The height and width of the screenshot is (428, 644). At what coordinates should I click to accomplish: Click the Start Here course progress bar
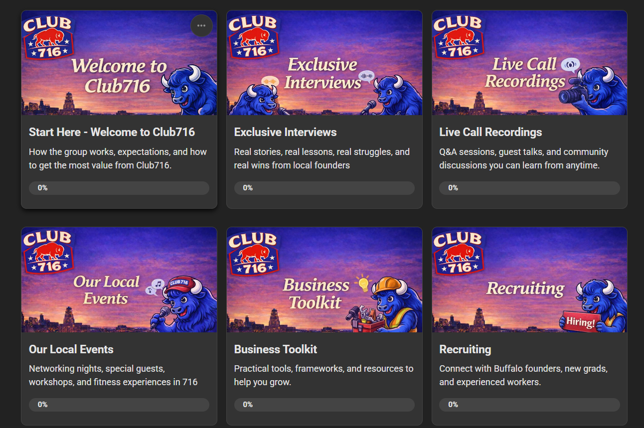tap(119, 188)
